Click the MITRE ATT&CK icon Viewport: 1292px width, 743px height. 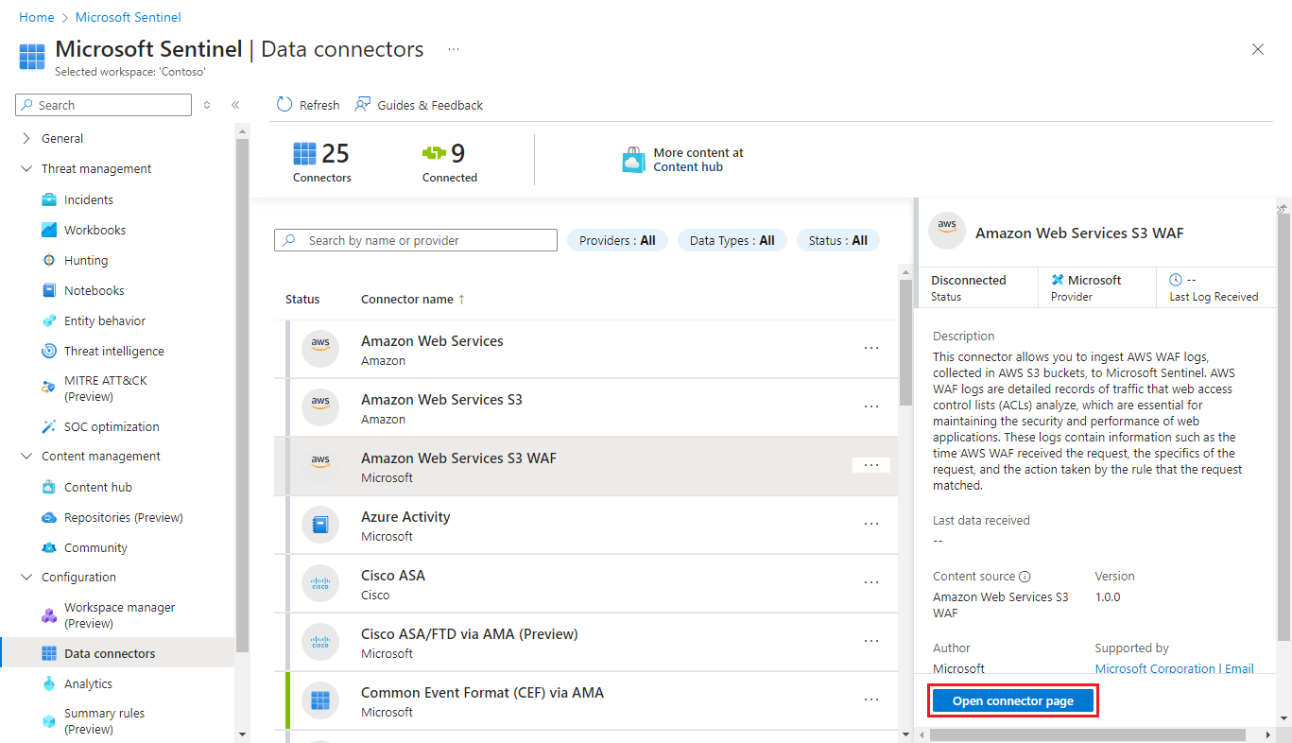(49, 388)
